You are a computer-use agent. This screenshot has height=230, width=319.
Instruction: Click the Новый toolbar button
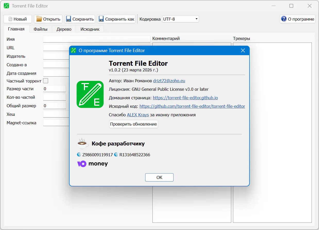point(18,19)
